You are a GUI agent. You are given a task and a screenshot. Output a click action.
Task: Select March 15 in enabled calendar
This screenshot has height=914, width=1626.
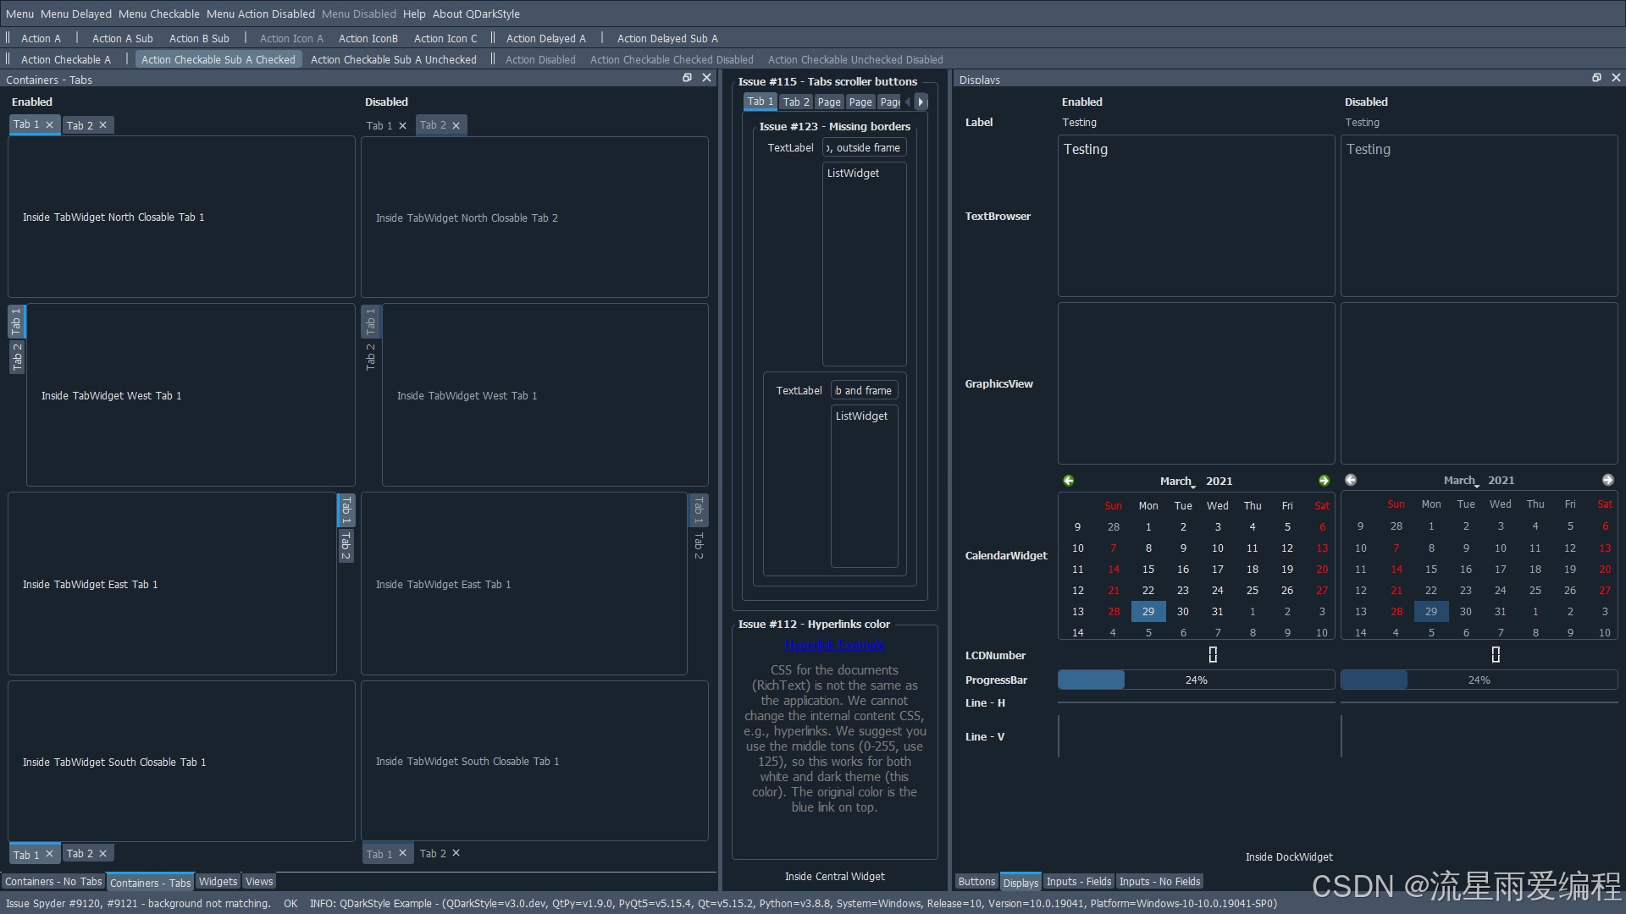coord(1148,570)
